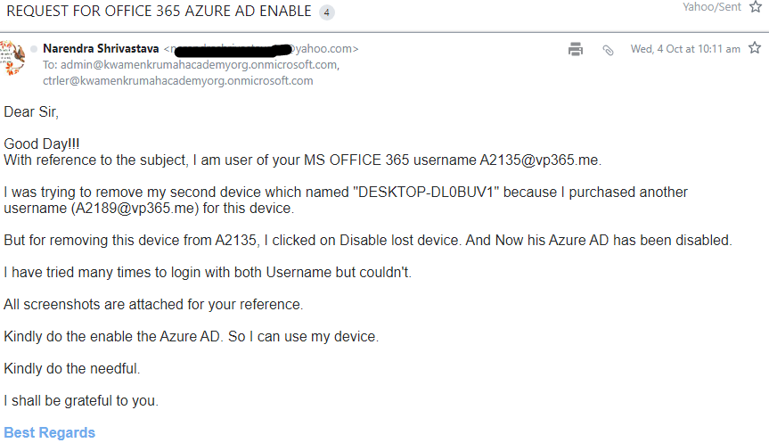Click the blue Best Regards signature
This screenshot has height=443, width=769.
click(50, 432)
